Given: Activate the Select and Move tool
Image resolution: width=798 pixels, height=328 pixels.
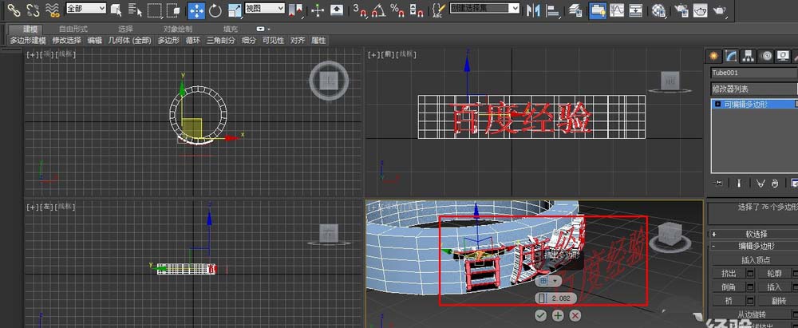Looking at the screenshot, I should coord(196,10).
